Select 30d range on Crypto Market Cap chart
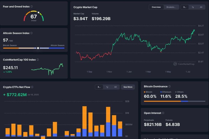 pos(185,7)
